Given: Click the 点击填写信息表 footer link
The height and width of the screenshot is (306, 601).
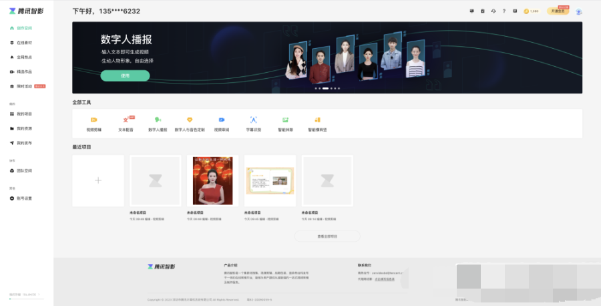Looking at the screenshot, I should point(385,279).
